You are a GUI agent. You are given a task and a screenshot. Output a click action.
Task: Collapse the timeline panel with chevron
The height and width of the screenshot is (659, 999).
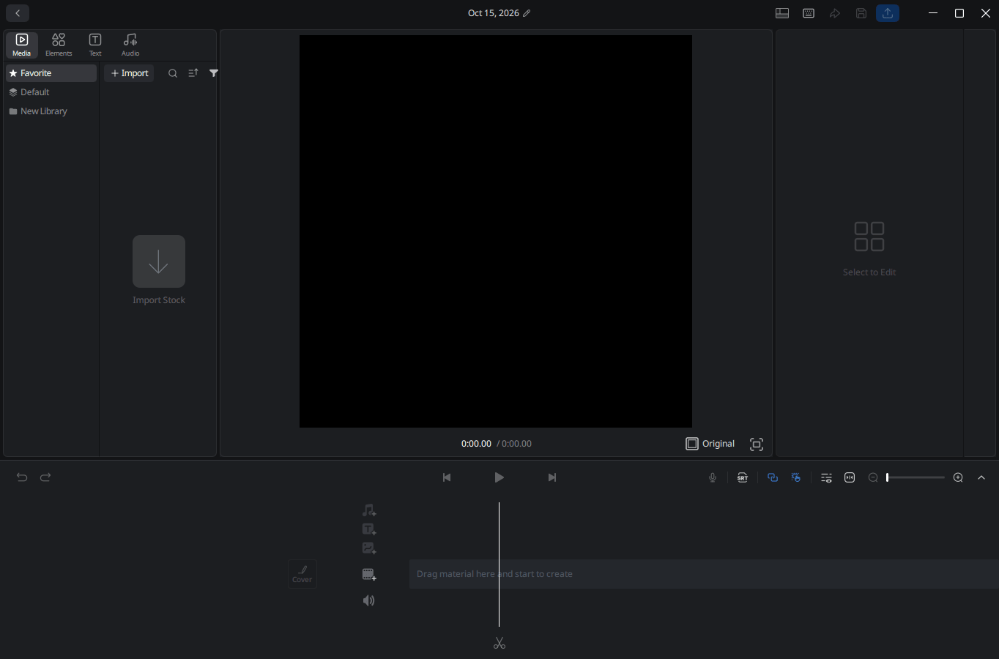pyautogui.click(x=981, y=477)
